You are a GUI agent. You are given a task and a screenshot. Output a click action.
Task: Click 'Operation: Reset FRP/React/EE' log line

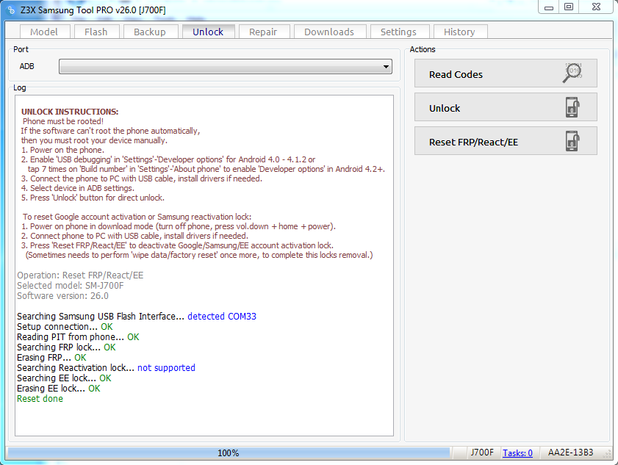coord(80,275)
